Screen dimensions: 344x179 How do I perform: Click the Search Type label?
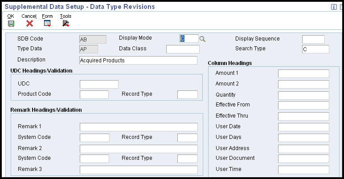click(250, 49)
